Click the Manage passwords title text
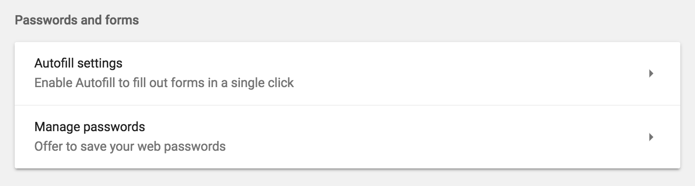 coord(90,127)
